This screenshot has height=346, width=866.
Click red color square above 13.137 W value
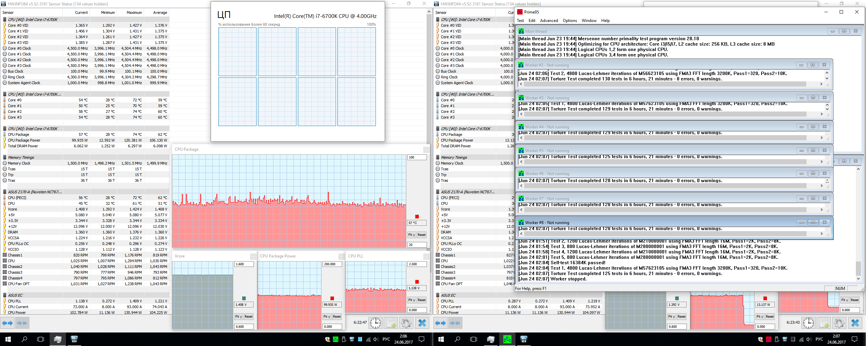765,298
